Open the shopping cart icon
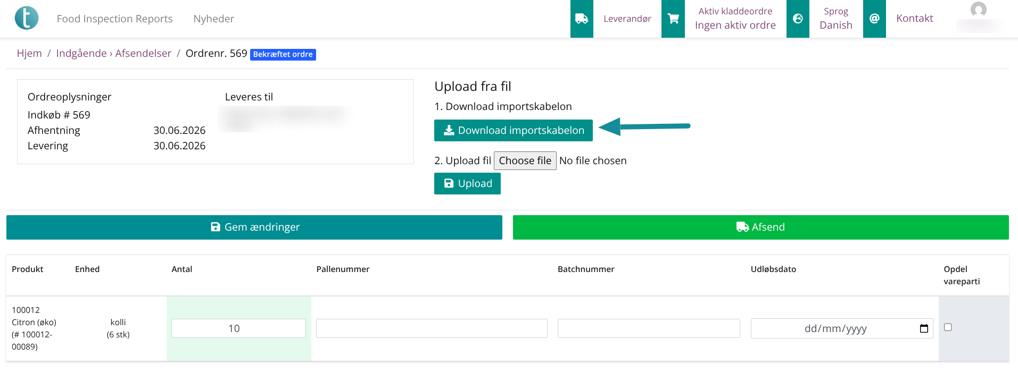This screenshot has height=382, width=1018. tap(673, 19)
